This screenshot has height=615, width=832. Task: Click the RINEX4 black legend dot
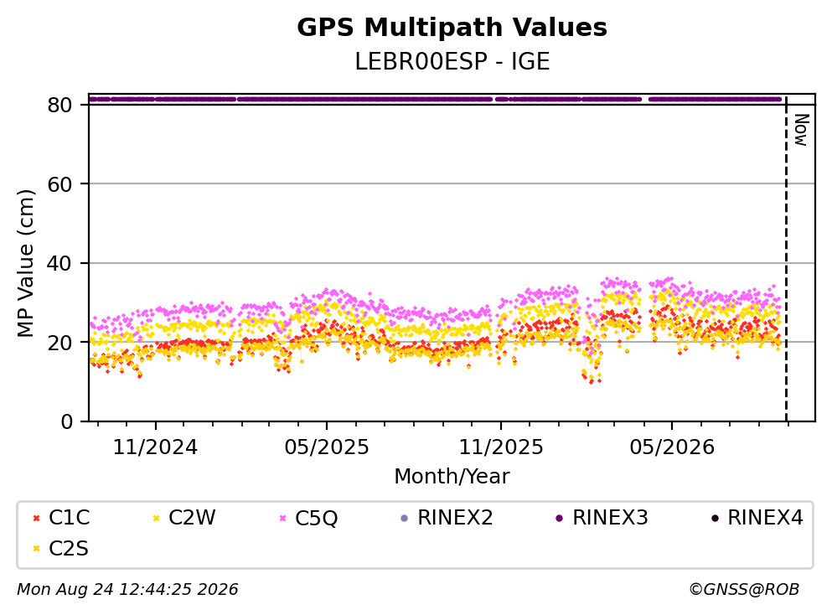click(714, 518)
